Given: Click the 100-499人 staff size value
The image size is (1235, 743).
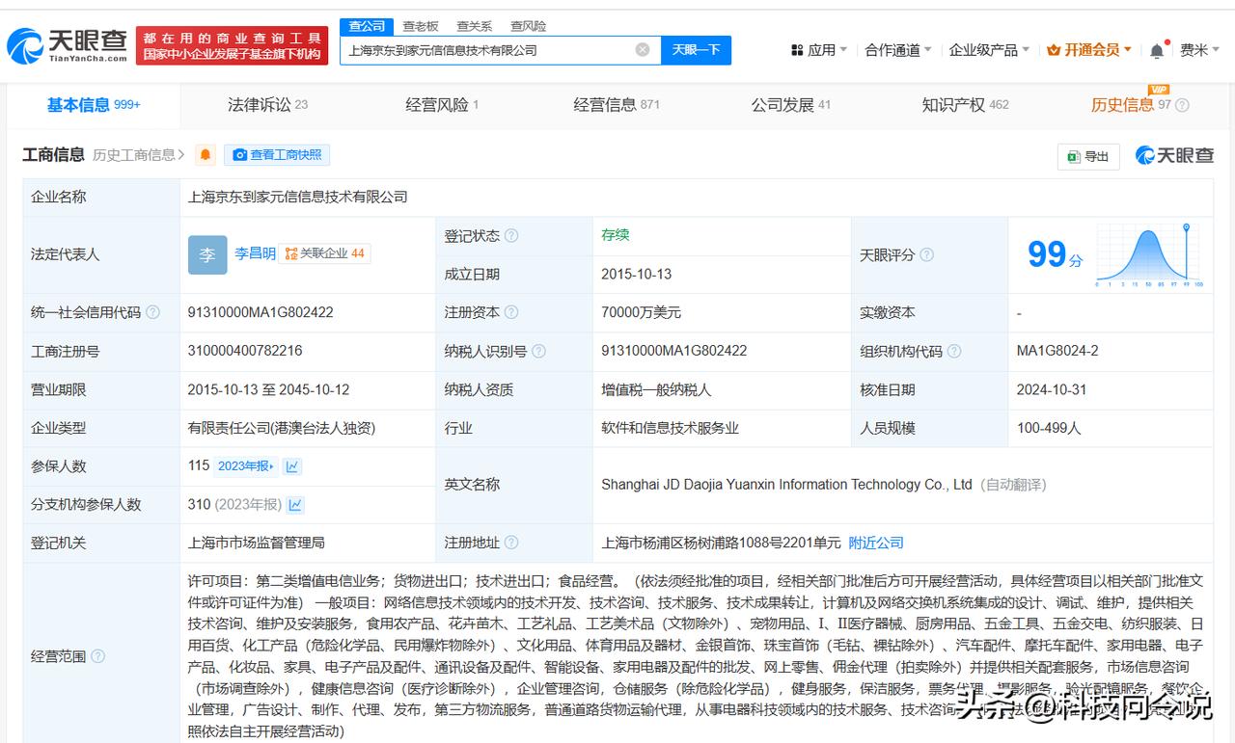Looking at the screenshot, I should coord(1049,428).
